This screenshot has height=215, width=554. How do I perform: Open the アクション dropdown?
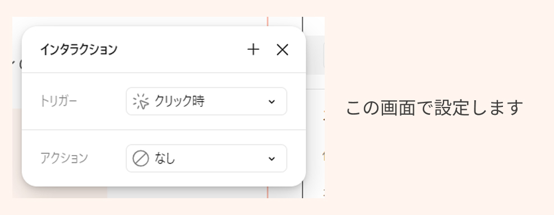point(206,158)
